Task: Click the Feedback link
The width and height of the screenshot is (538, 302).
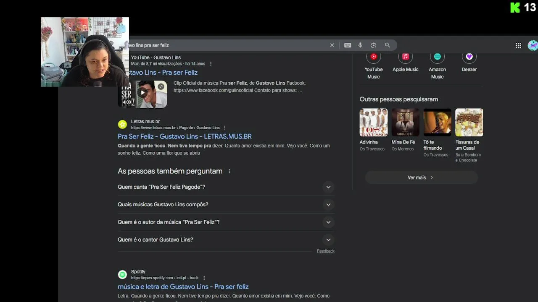Action: [326, 251]
